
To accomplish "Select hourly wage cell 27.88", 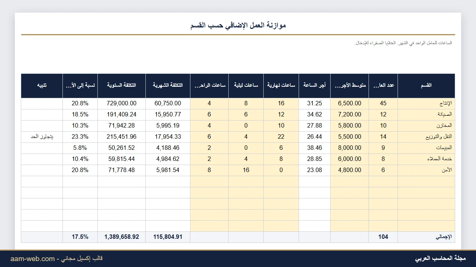I will click(x=315, y=126).
